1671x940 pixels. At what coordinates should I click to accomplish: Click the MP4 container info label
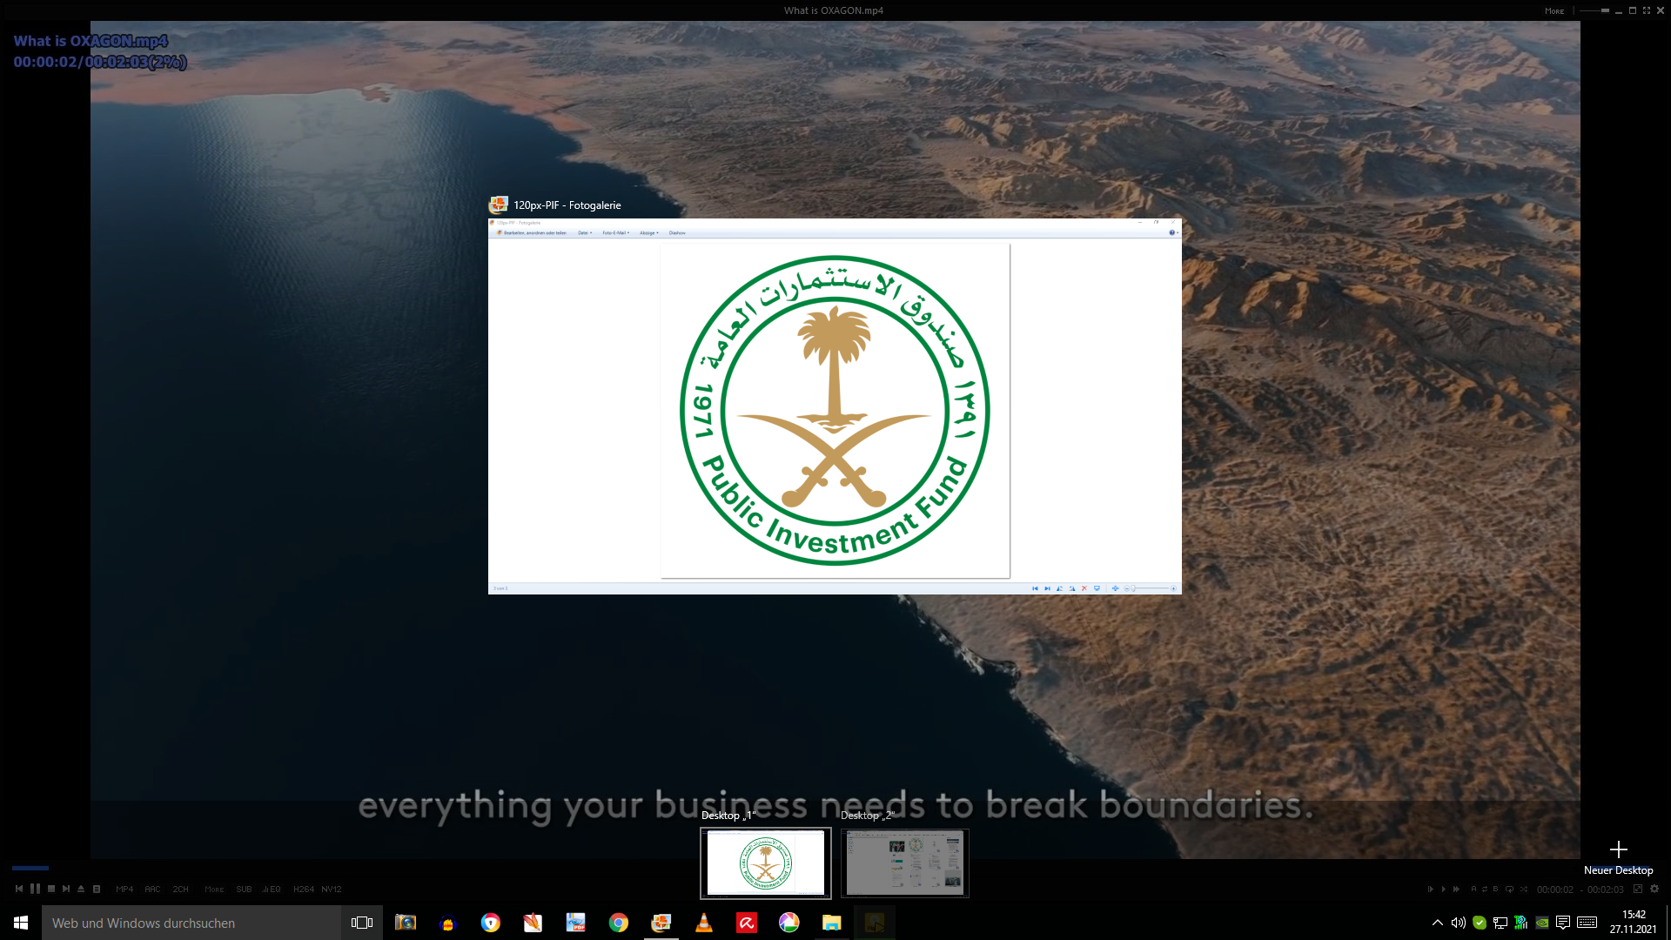point(124,890)
